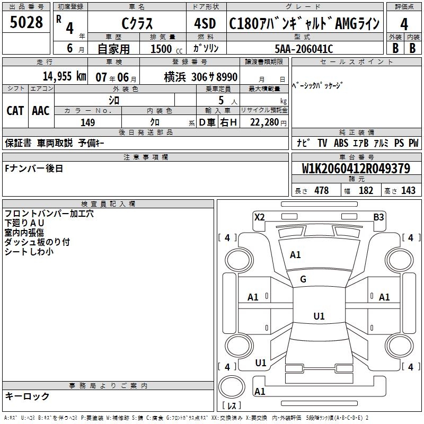Select the exterior color value シロ
The width and height of the screenshot is (424, 424).
point(114,100)
